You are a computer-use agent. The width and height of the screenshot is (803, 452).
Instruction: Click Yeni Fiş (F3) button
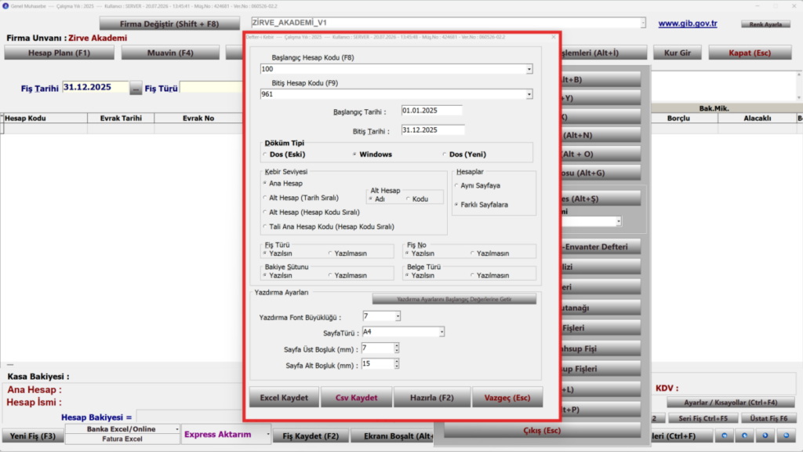point(33,436)
